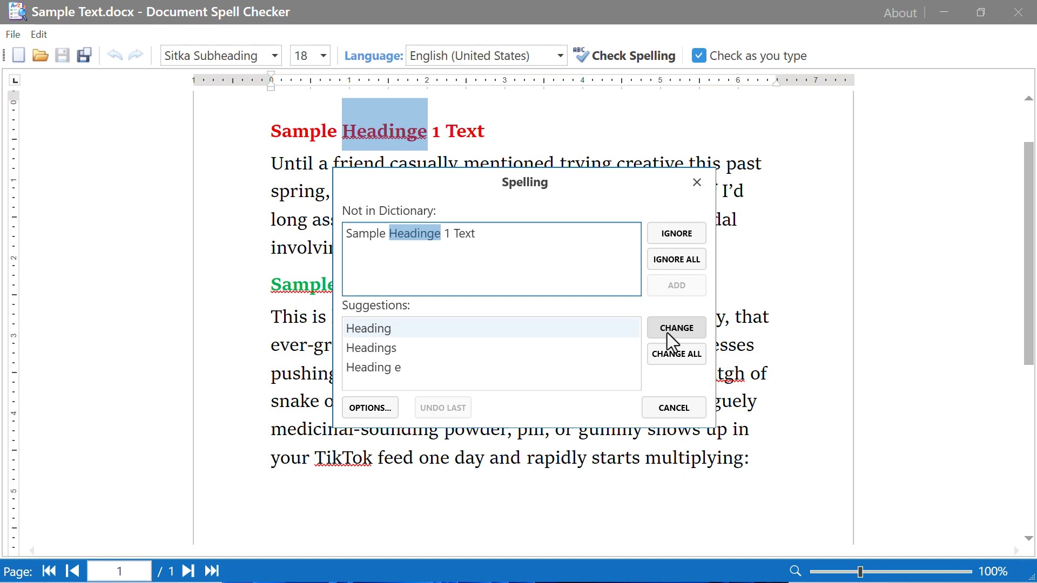The image size is (1037, 583).
Task: Close the Spelling dialog
Action: point(697,182)
